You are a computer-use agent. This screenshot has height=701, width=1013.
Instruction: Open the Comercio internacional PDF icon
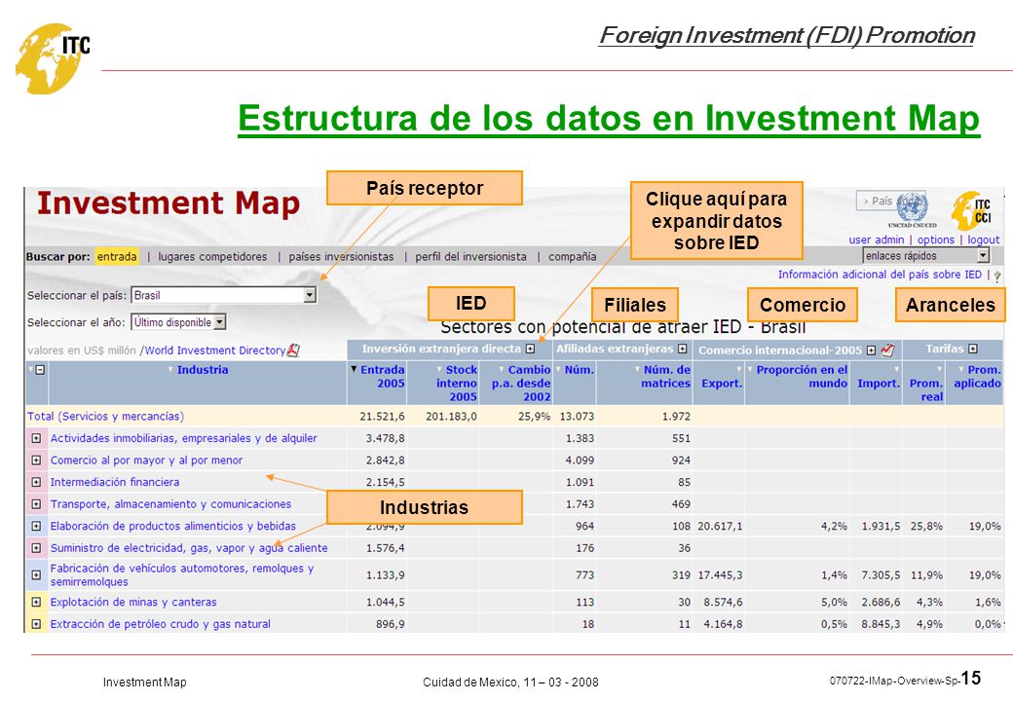887,350
